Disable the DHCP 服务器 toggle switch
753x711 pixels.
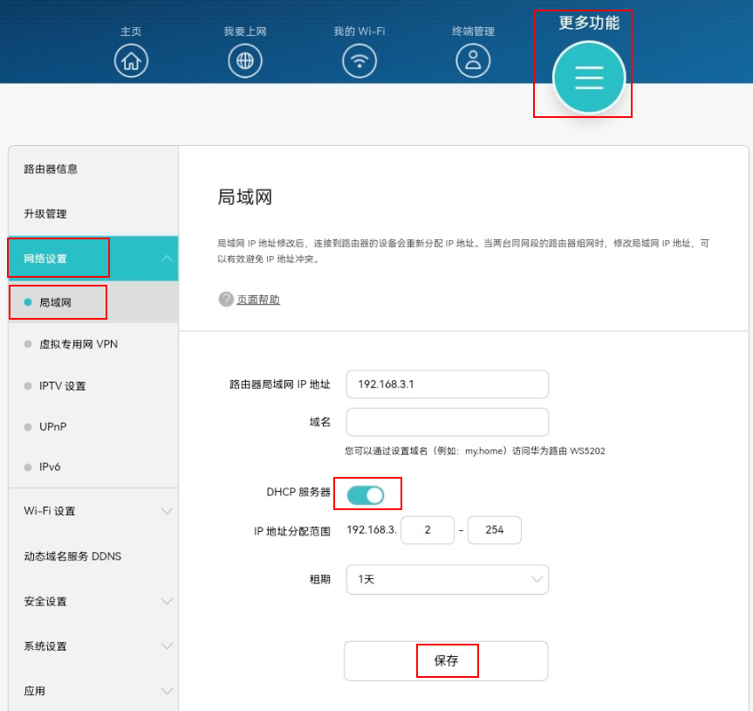click(366, 495)
